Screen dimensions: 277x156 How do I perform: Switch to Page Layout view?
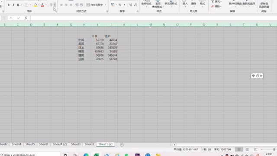point(247,149)
